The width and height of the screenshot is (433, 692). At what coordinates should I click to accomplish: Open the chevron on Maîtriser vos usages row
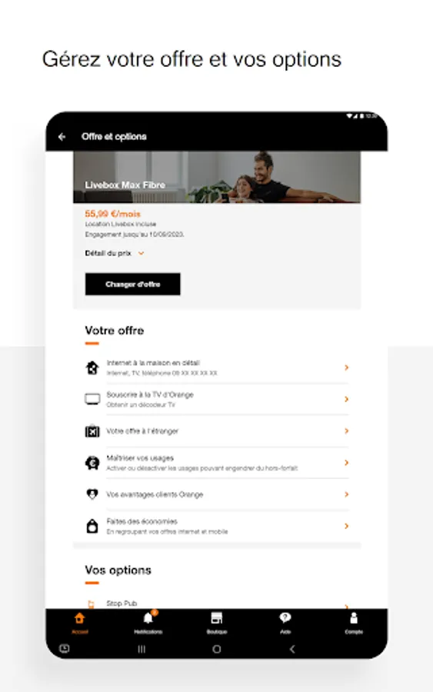tap(347, 463)
